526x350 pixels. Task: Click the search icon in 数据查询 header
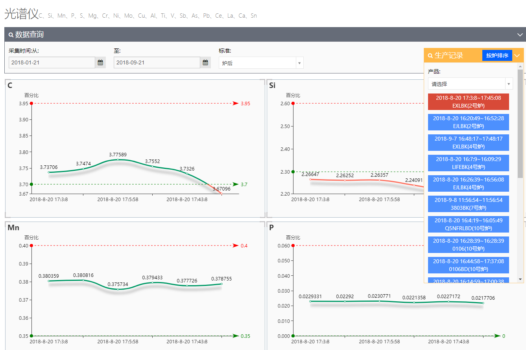point(11,35)
